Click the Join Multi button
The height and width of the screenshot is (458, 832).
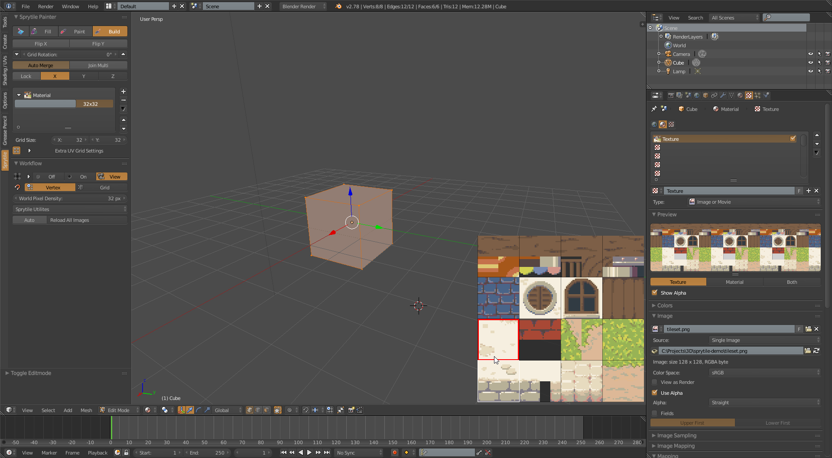(98, 65)
